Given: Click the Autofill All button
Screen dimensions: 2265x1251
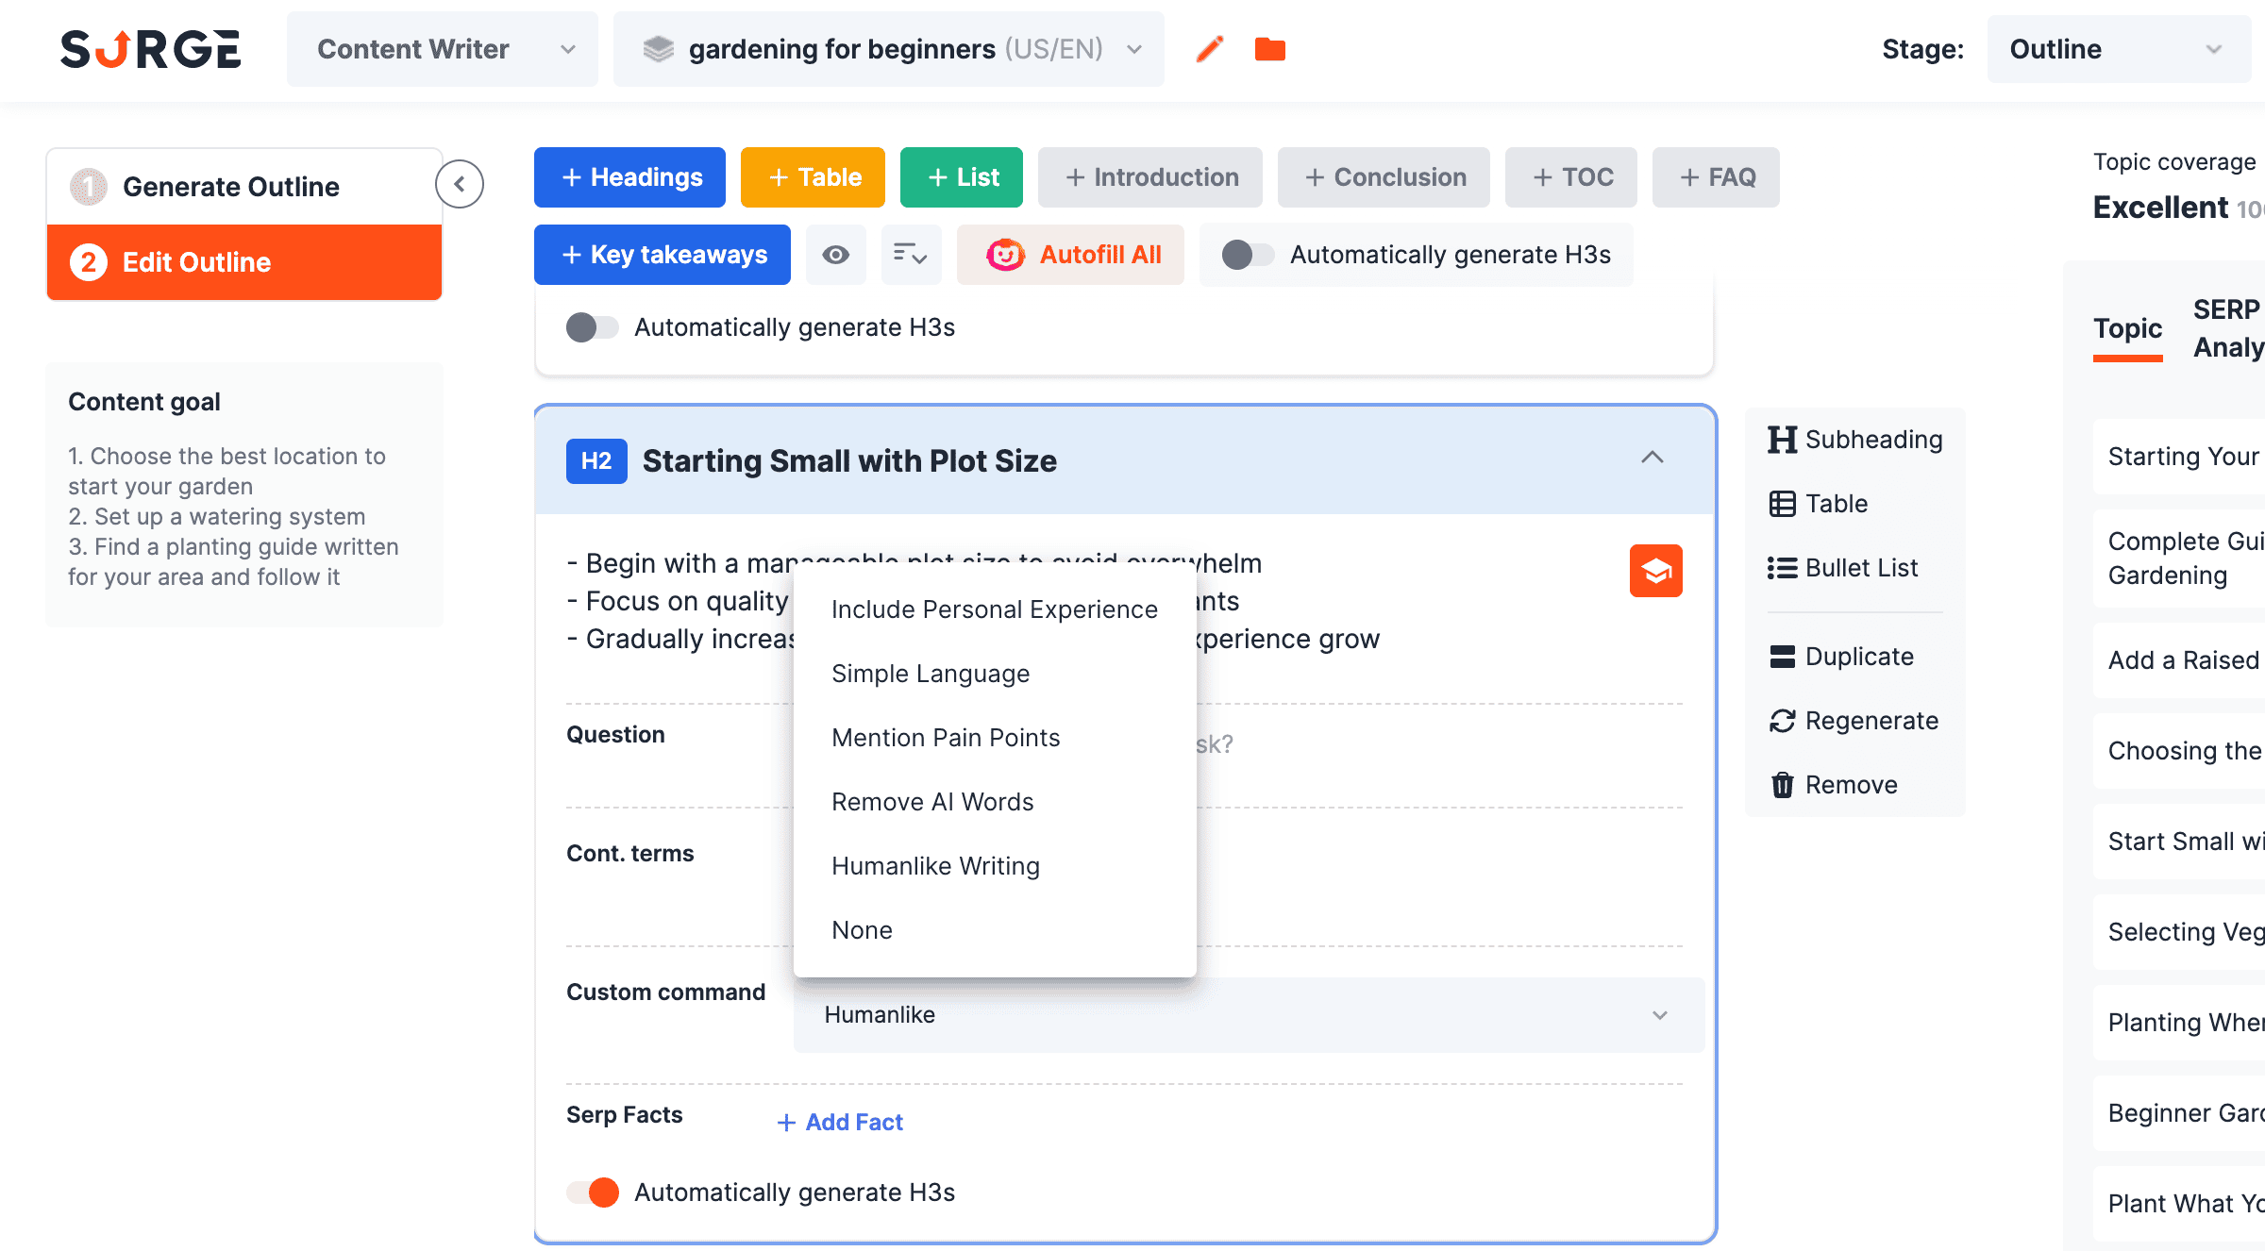Looking at the screenshot, I should [x=1070, y=255].
